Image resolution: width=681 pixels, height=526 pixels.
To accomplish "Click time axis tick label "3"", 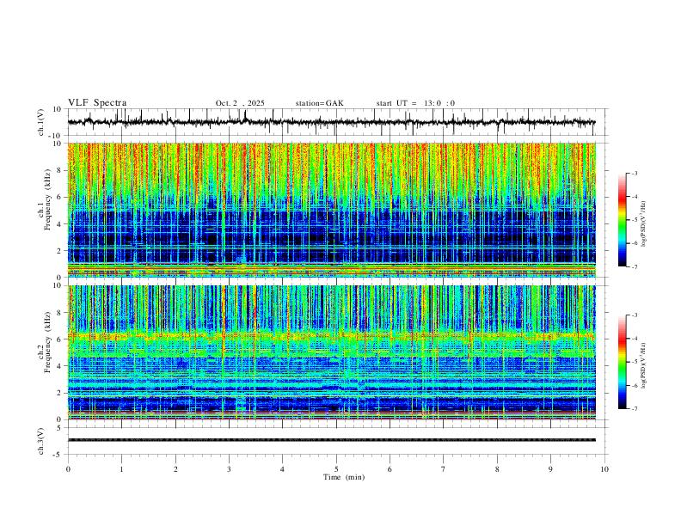I will tap(229, 469).
